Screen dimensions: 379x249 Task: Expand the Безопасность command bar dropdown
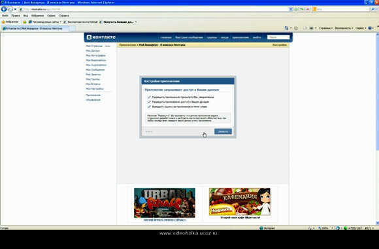344,28
